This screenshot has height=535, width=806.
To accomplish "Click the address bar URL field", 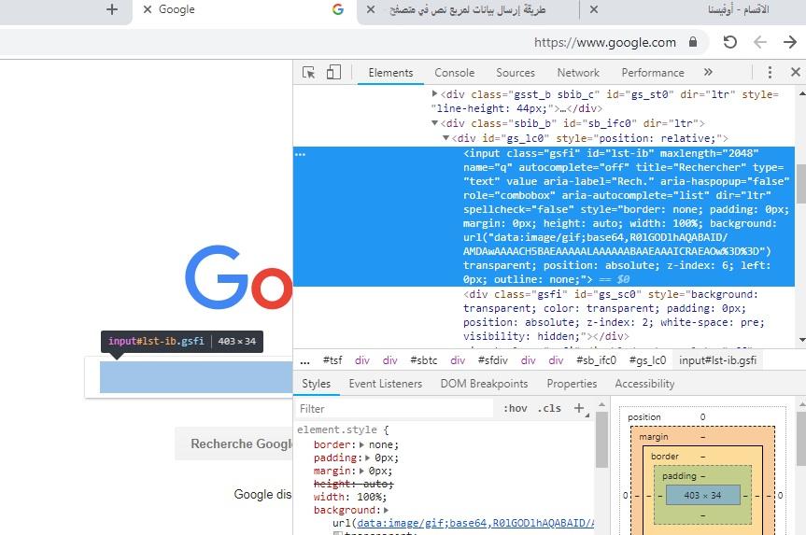I will coord(605,42).
